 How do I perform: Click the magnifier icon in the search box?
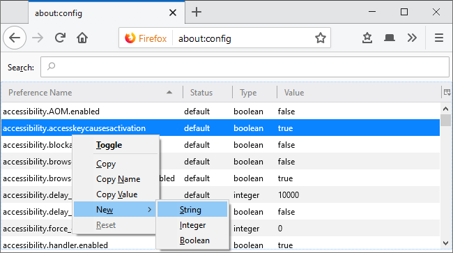click(51, 66)
